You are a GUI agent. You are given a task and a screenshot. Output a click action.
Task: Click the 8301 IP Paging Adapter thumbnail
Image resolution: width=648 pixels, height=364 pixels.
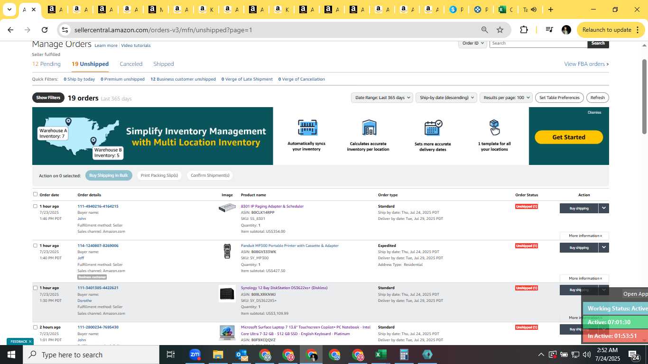click(227, 208)
